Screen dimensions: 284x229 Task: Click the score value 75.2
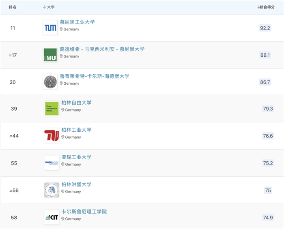pos(268,163)
